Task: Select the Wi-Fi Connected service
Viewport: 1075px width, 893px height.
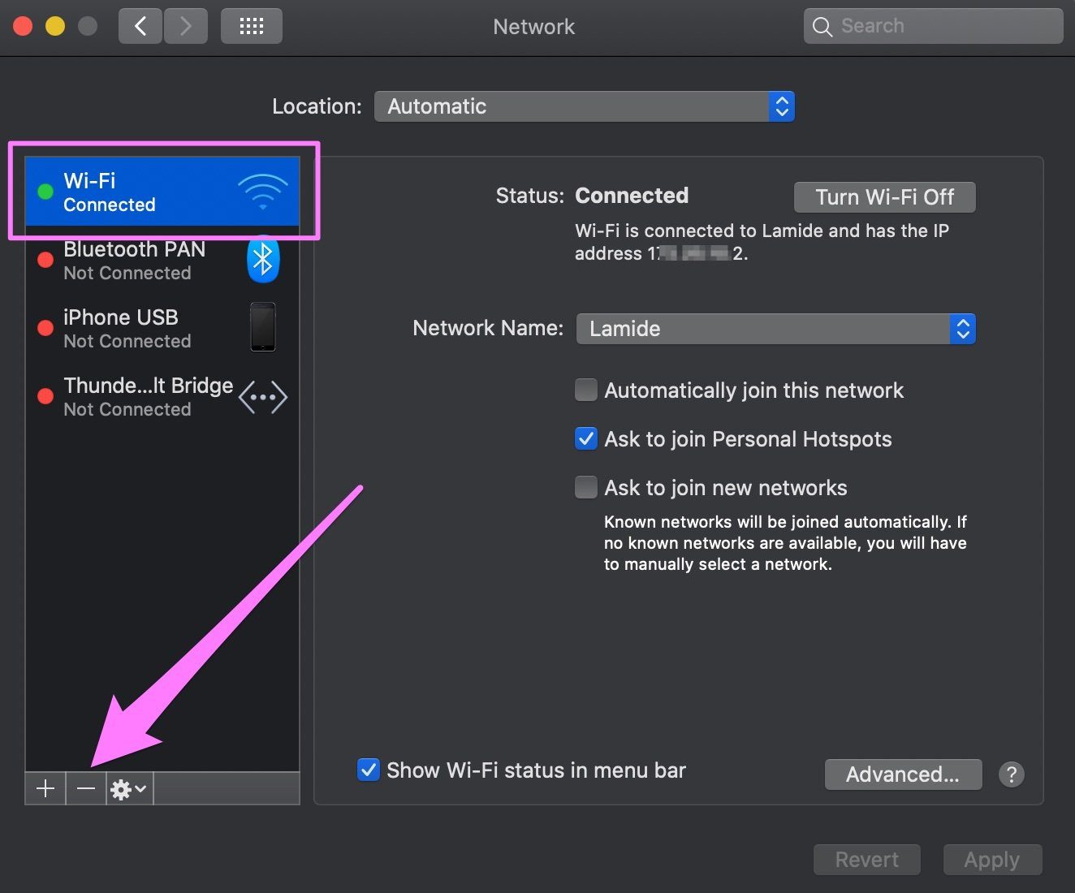Action: (x=162, y=192)
